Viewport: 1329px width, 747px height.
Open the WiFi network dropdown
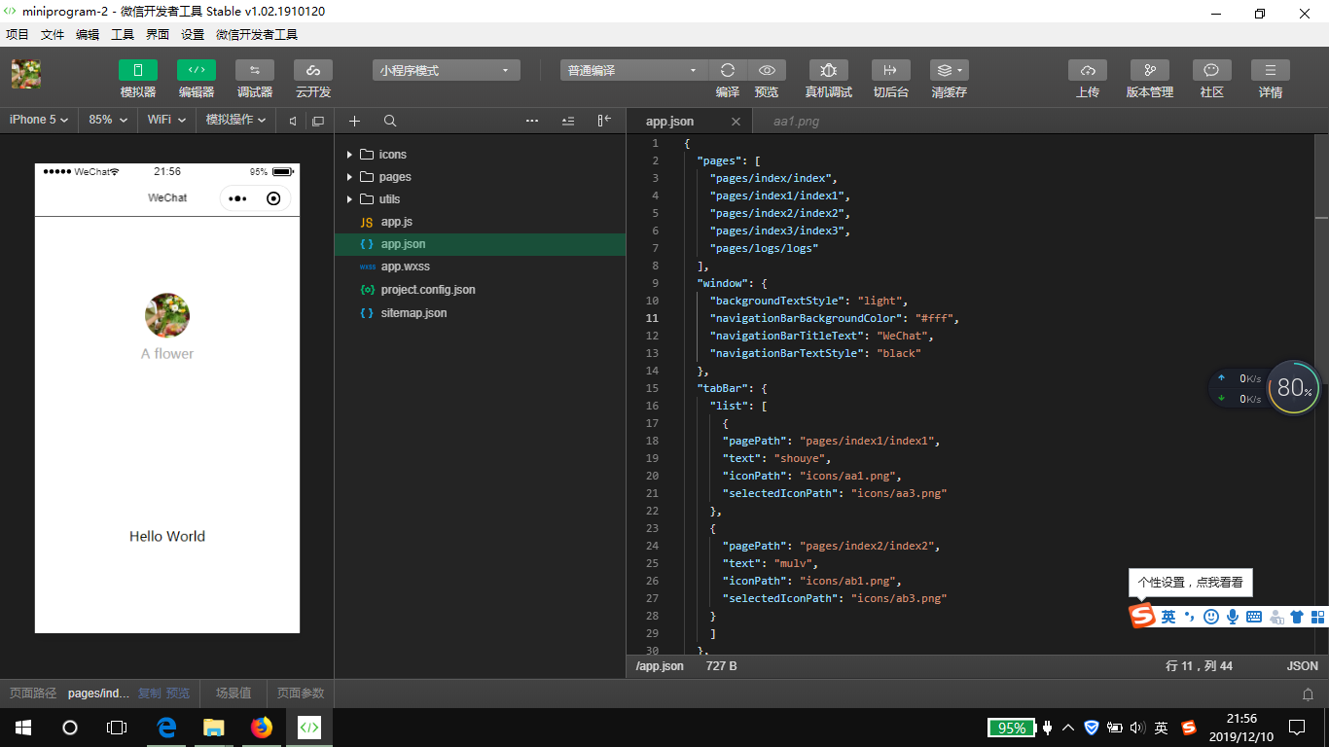pyautogui.click(x=166, y=120)
